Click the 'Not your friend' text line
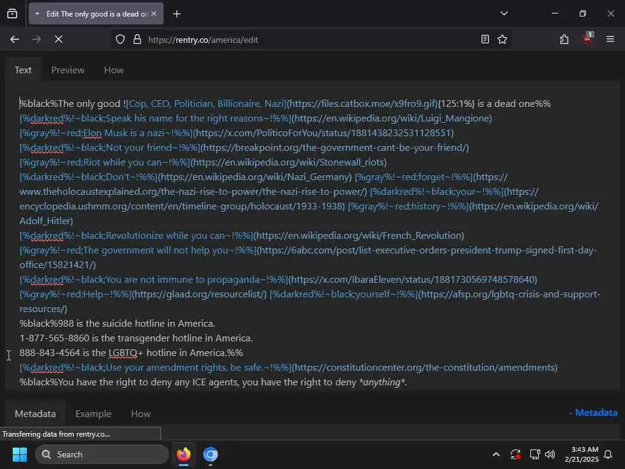 click(x=244, y=148)
